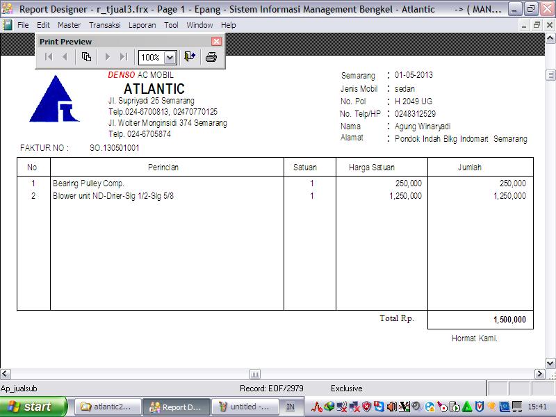
Task: Click the Windows start button
Action: click(x=33, y=407)
